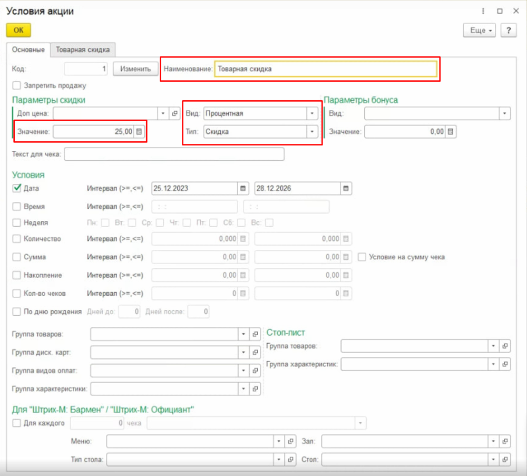The width and height of the screenshot is (527, 476).
Task: Click open-form icon next to Доп цена
Action: (x=175, y=113)
